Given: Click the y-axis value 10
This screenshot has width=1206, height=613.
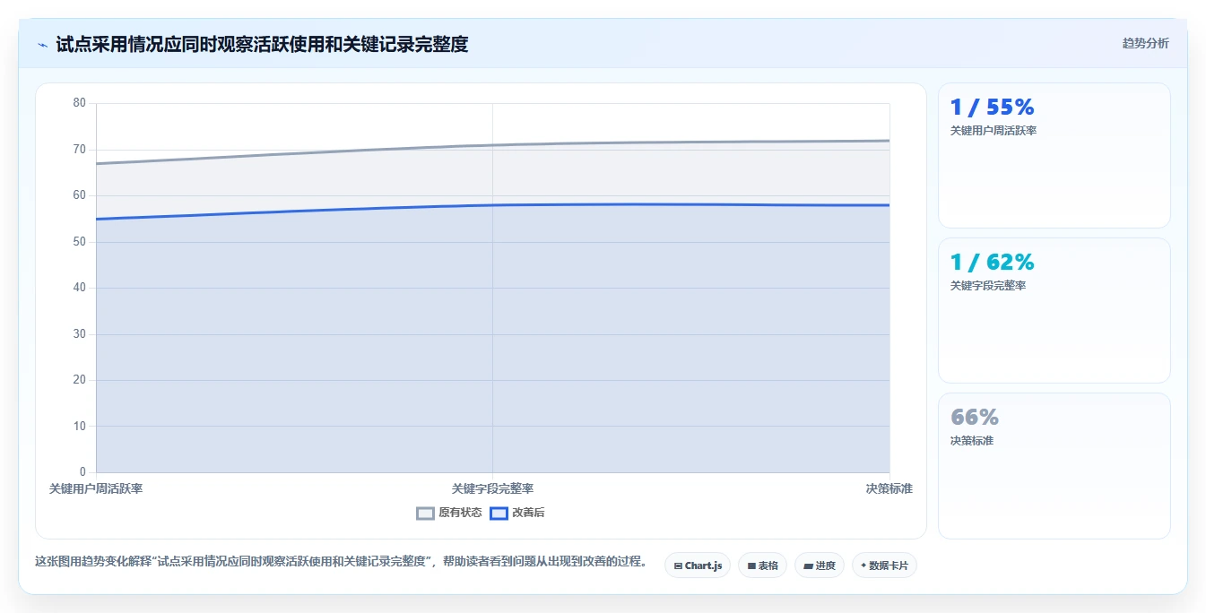Looking at the screenshot, I should (x=79, y=427).
